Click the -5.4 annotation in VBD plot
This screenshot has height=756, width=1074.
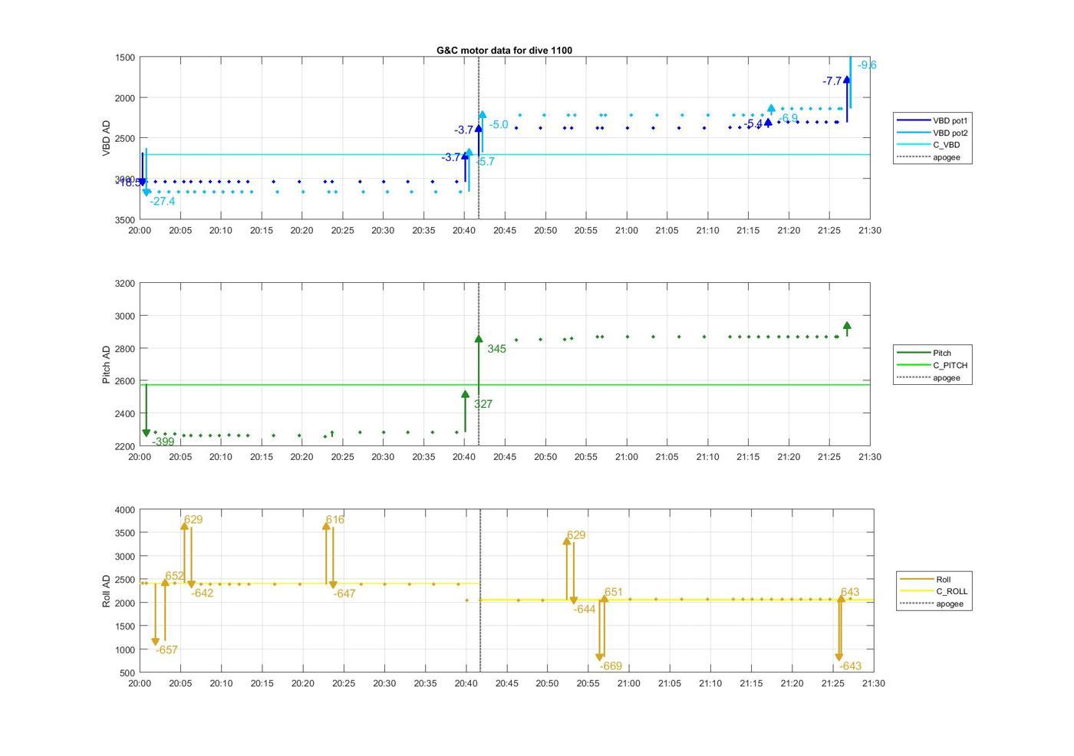click(x=753, y=124)
